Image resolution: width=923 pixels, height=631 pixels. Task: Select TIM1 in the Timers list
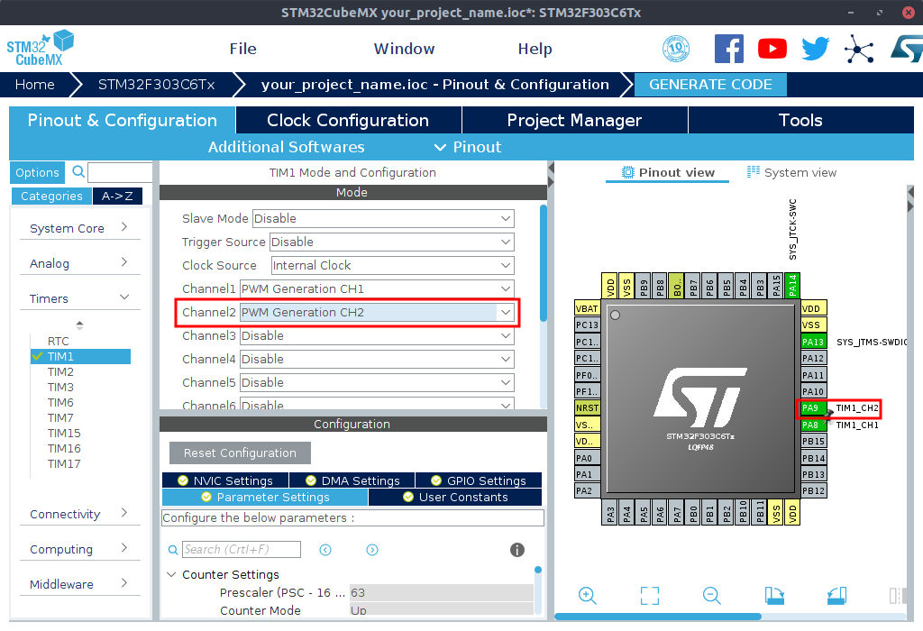(x=60, y=357)
